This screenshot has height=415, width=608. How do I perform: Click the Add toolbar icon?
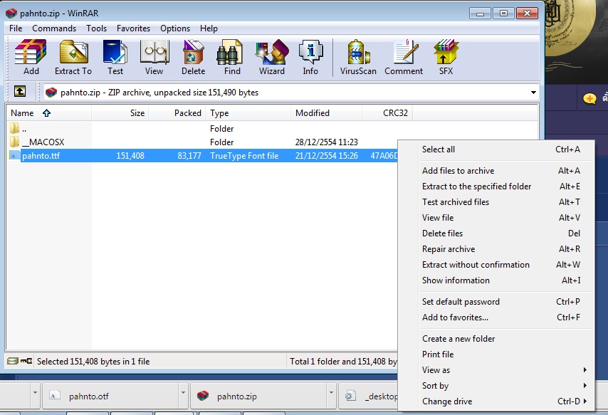tap(31, 57)
